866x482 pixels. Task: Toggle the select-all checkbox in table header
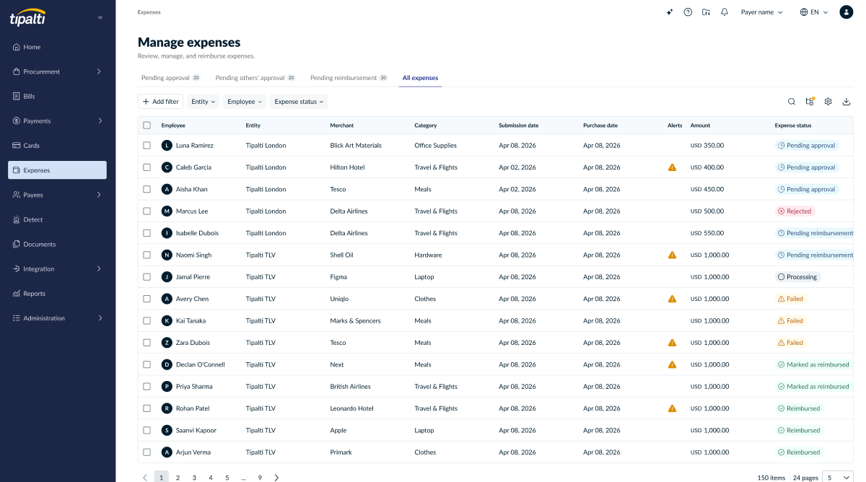(x=146, y=126)
